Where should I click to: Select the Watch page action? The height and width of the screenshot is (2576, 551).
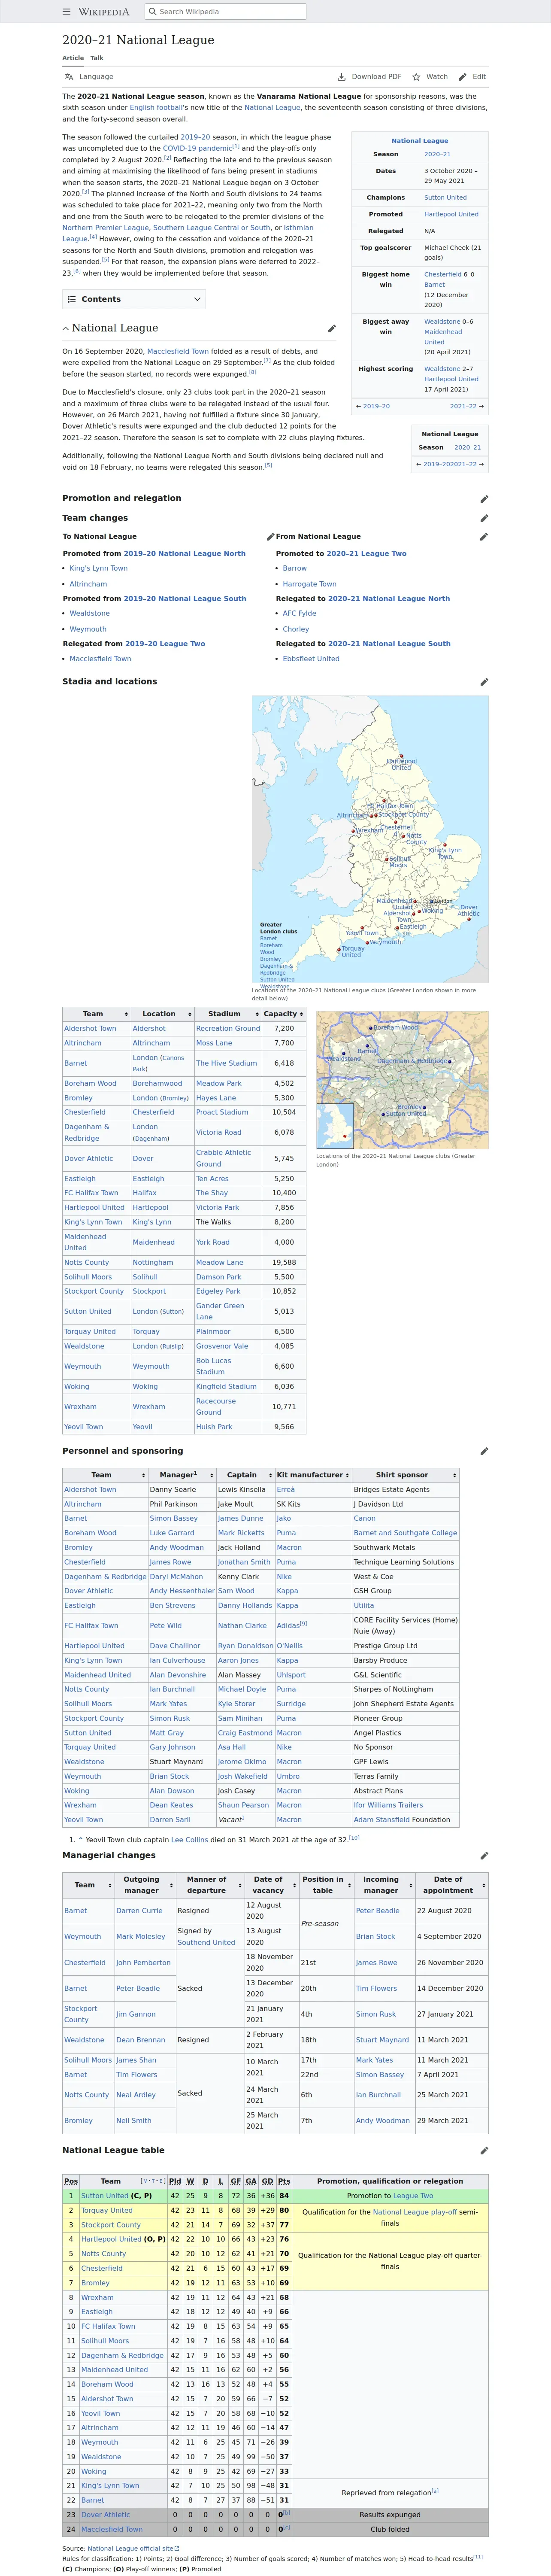pos(430,77)
